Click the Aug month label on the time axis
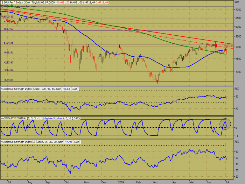 point(30,182)
